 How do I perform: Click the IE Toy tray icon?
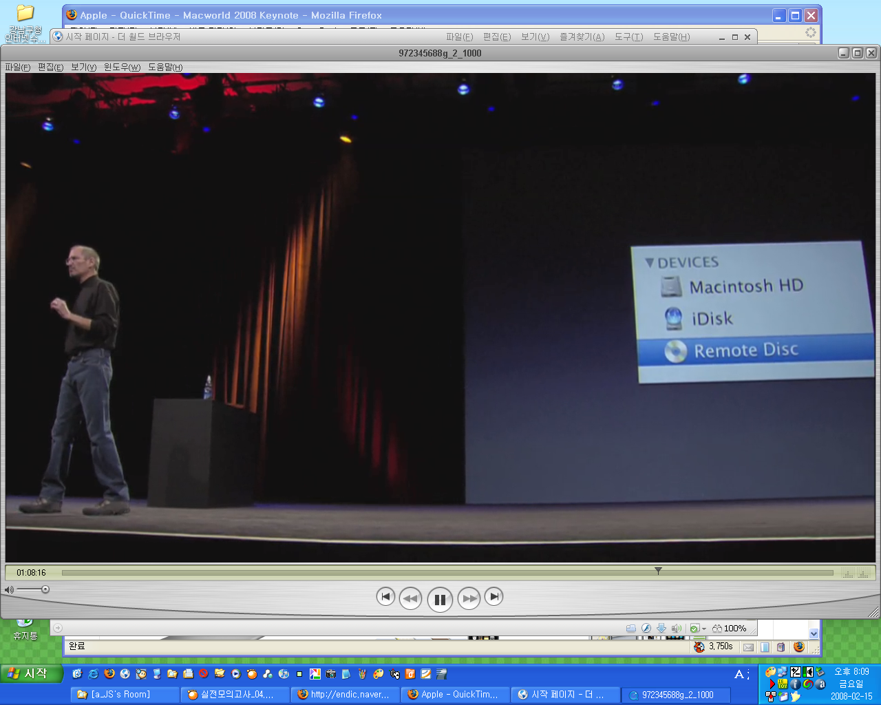(x=783, y=684)
